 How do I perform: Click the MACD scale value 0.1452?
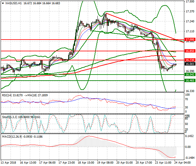click(x=189, y=136)
